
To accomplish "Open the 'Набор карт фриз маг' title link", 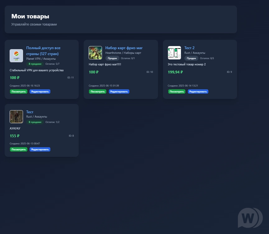I will [124, 48].
